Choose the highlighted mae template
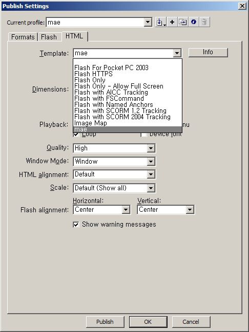Viewport: 249px width, 332px height. pos(127,129)
